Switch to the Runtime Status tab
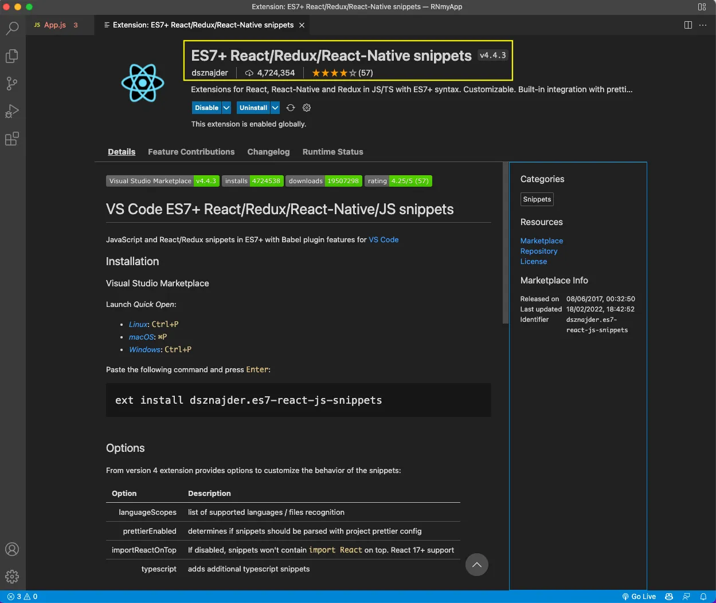This screenshot has width=716, height=603. 333,152
